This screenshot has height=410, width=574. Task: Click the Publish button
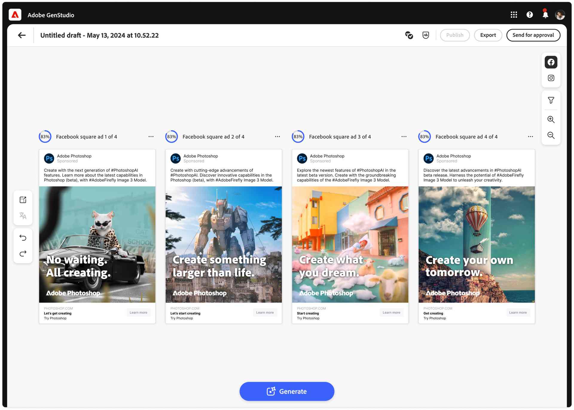click(x=455, y=35)
